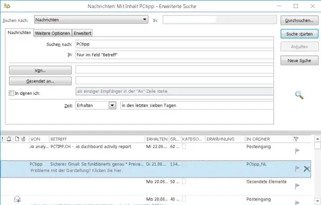Sort by attachment paperclip column icon
321x205 pixels.
click(24, 139)
